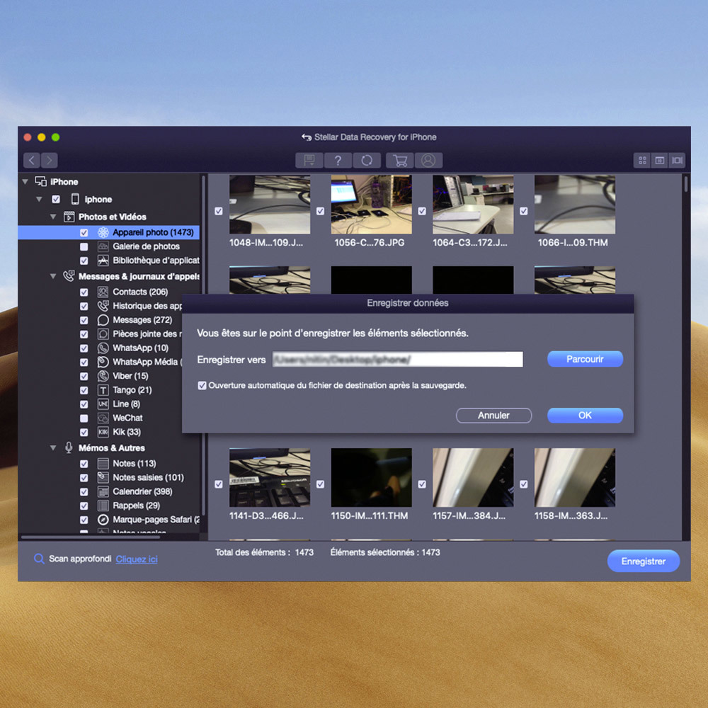The image size is (708, 708).
Task: Toggle automatic opening of destination checkbox
Action: (202, 385)
